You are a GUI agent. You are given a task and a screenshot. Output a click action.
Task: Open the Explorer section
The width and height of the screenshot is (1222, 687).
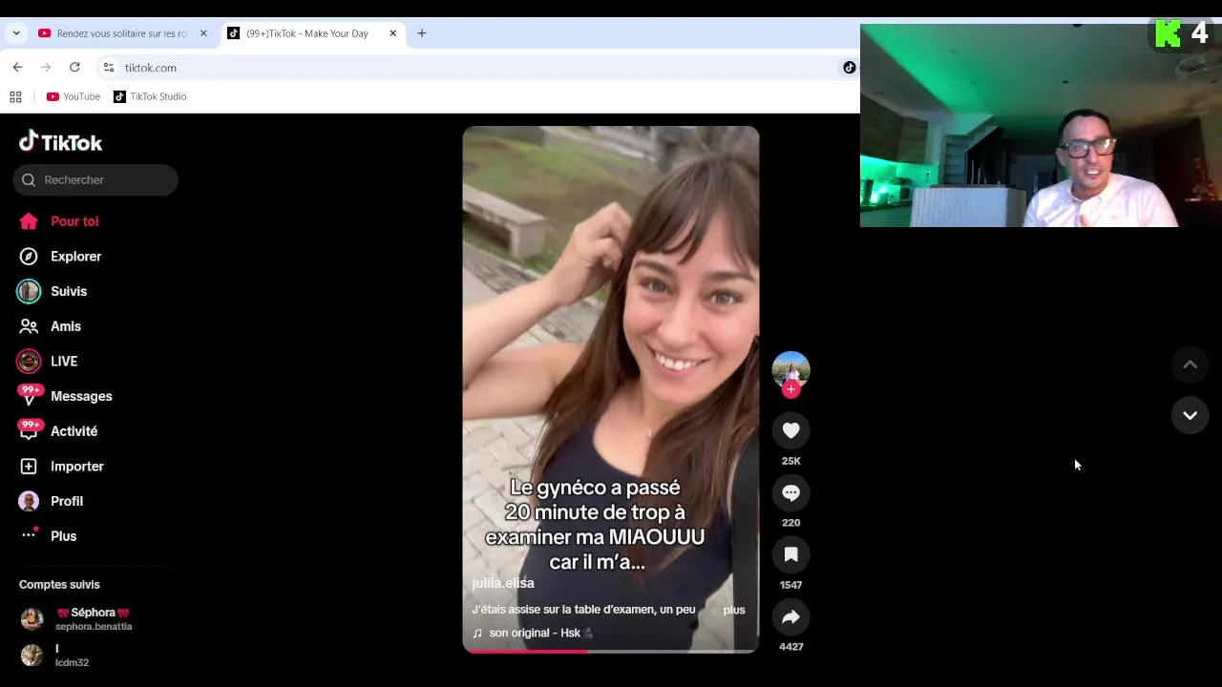tap(60, 257)
